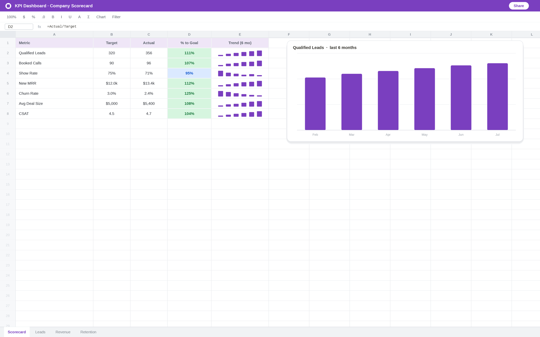Click the Show Rate trend sparkline
Viewport: 540px width, 337px height.
coord(240,73)
